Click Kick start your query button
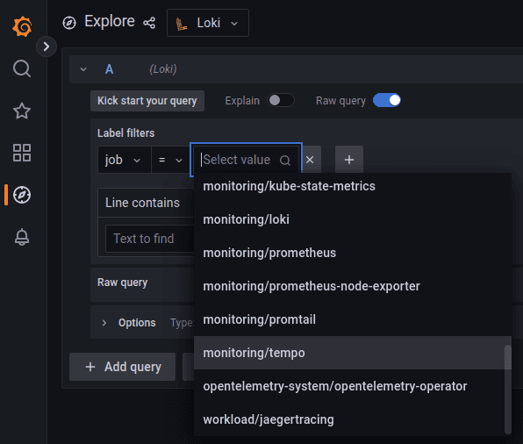Viewport: 523px width, 444px height. (147, 101)
